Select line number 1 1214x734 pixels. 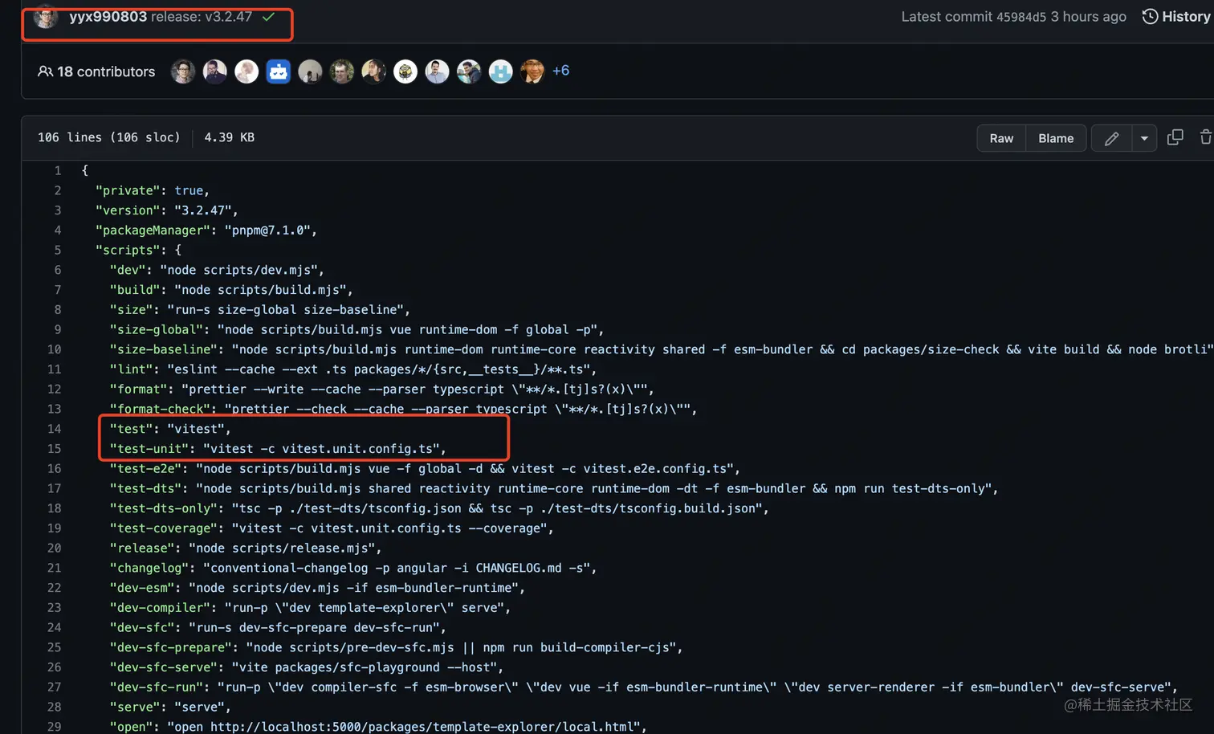(58, 170)
